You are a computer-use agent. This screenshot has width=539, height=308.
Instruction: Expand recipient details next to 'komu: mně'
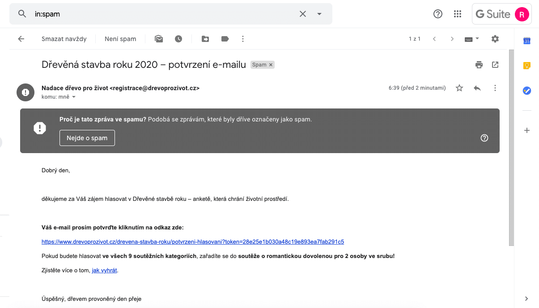point(74,97)
